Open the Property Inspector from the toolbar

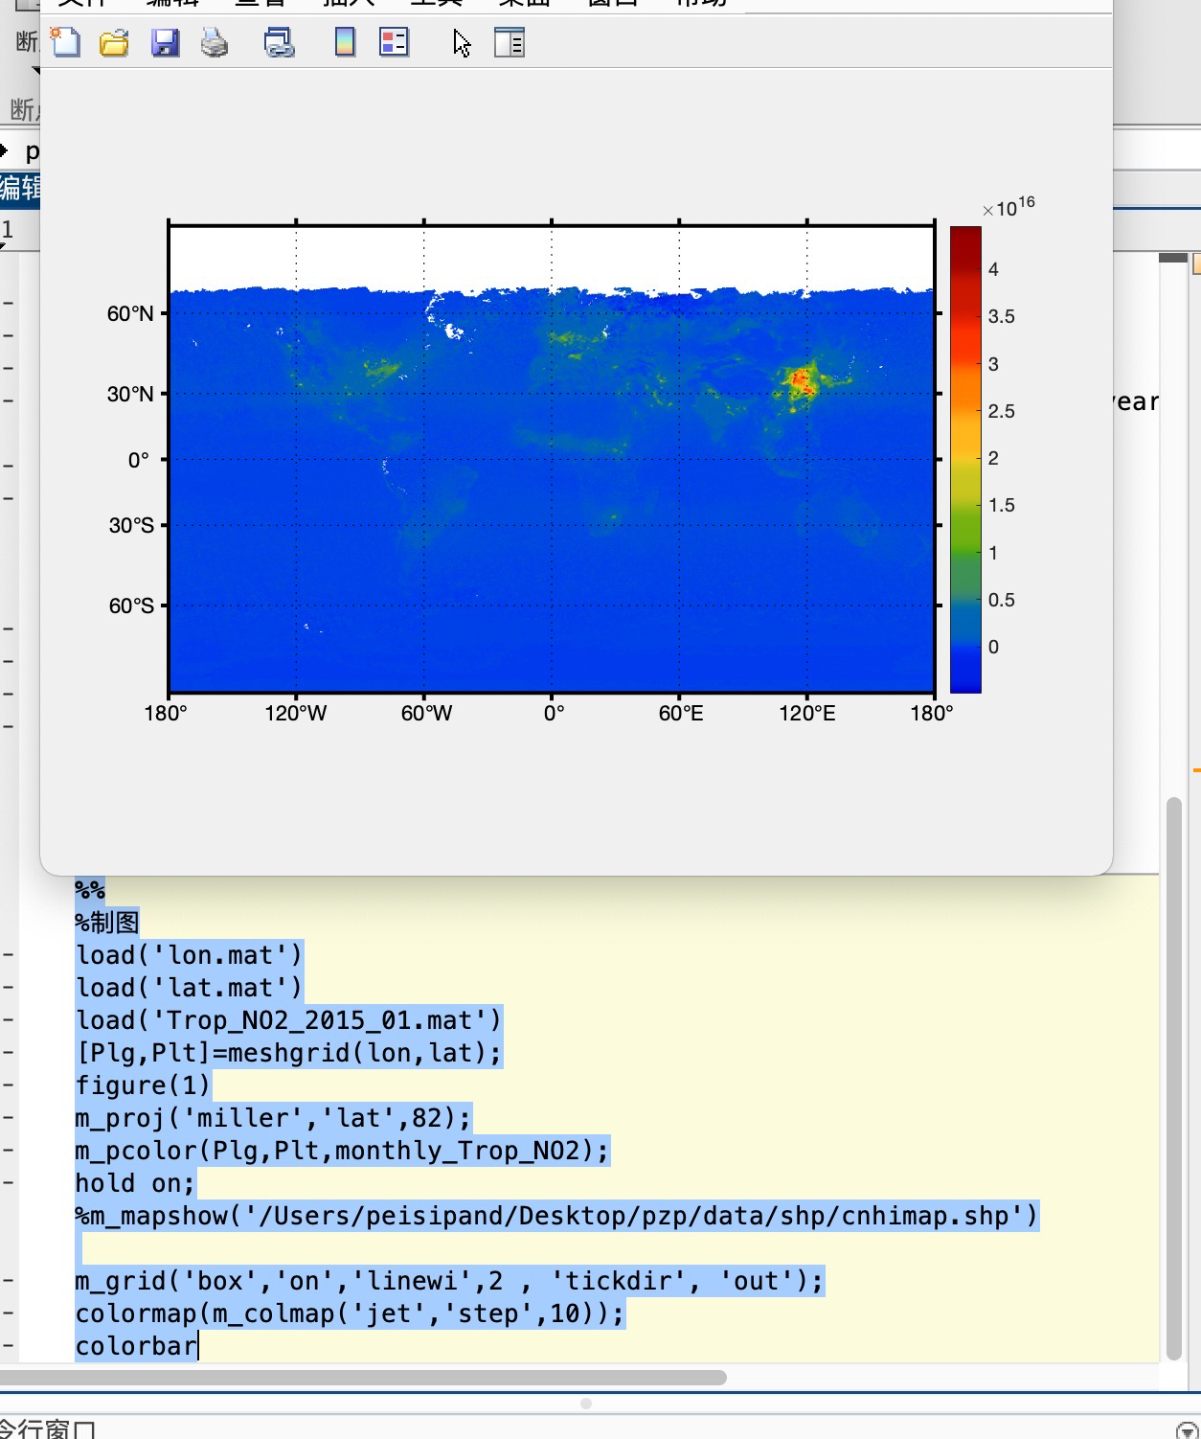pos(509,43)
